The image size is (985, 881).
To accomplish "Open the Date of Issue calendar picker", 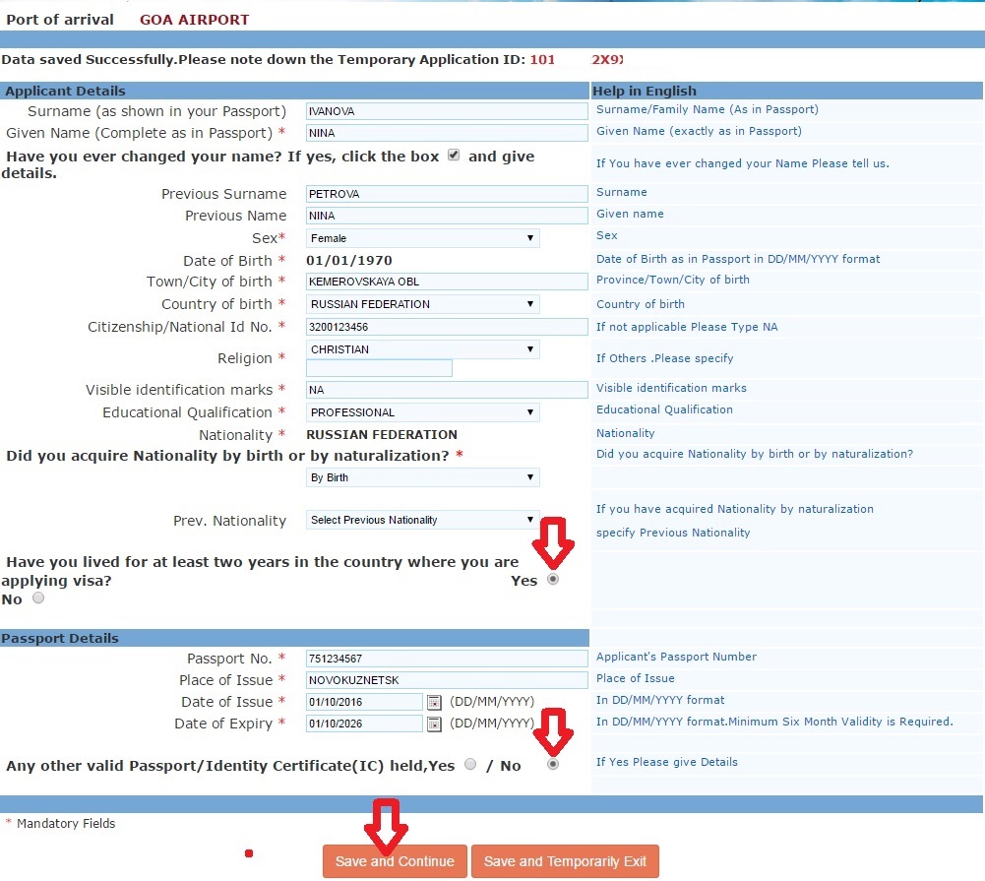I will tap(434, 702).
